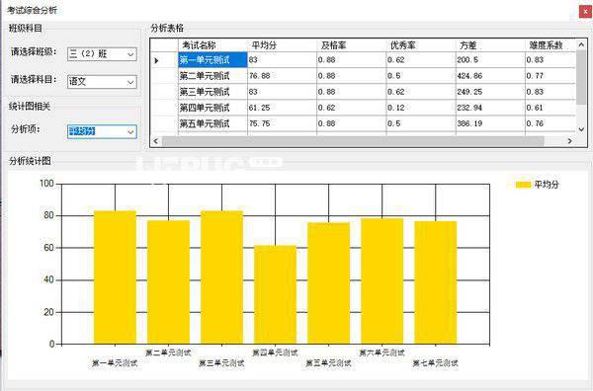Click the row selector arrow of first row
The image size is (593, 391).
[164, 60]
